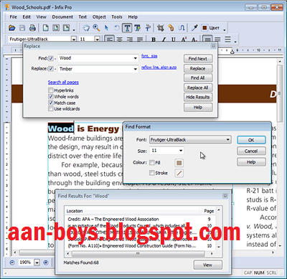This screenshot has width=287, height=279.
Task: Toggle Subscript A formatting
Action: click(194, 39)
